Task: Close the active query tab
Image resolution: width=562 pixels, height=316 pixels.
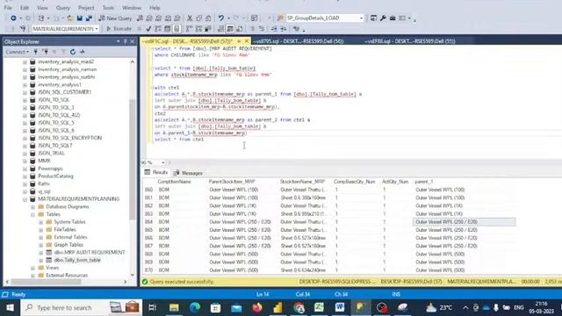Action: tap(246, 41)
